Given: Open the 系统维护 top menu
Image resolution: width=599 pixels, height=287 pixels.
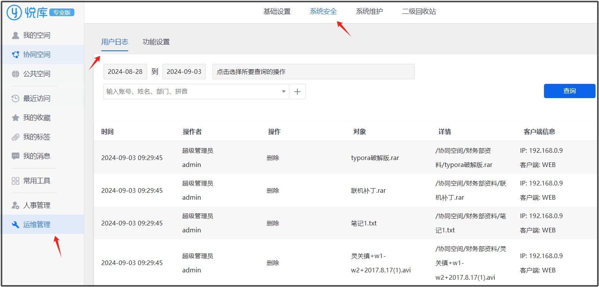Looking at the screenshot, I should click(x=369, y=12).
